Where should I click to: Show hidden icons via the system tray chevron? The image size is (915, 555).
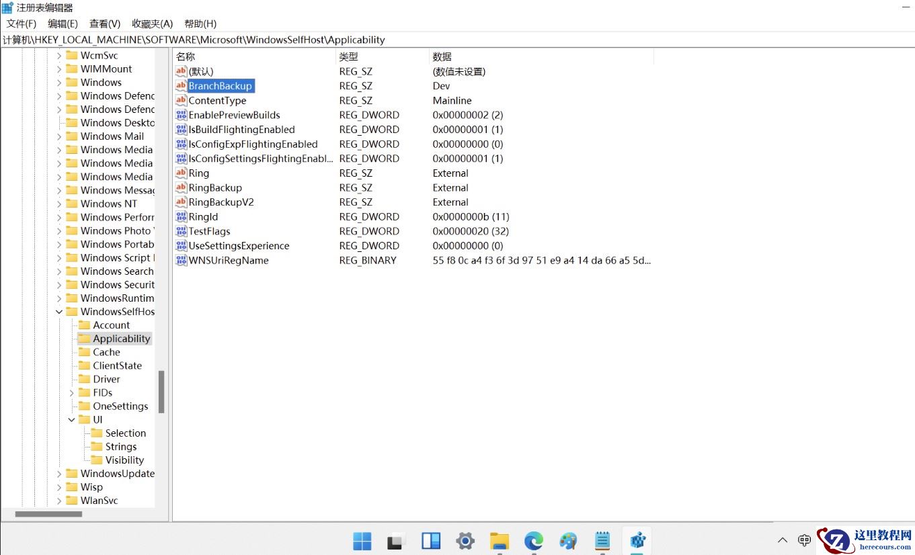[x=783, y=540]
